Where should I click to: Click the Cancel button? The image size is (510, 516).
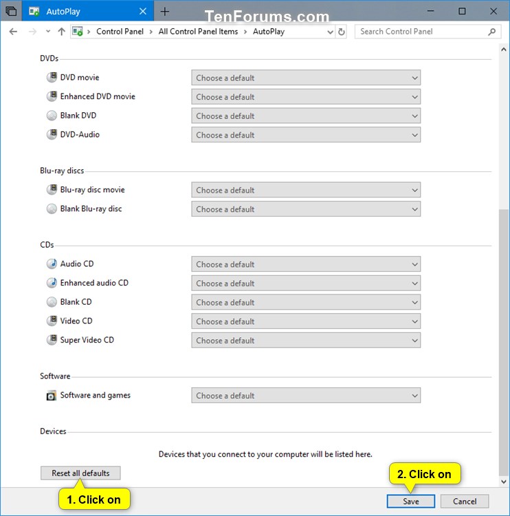pyautogui.click(x=465, y=501)
